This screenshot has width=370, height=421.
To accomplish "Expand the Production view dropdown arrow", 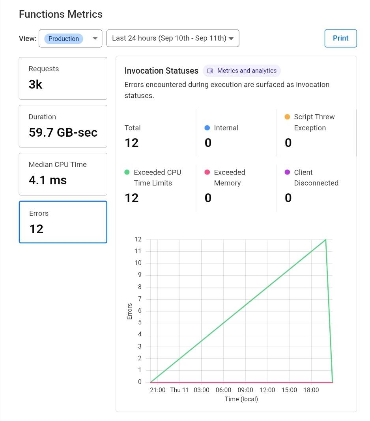I will pyautogui.click(x=95, y=39).
